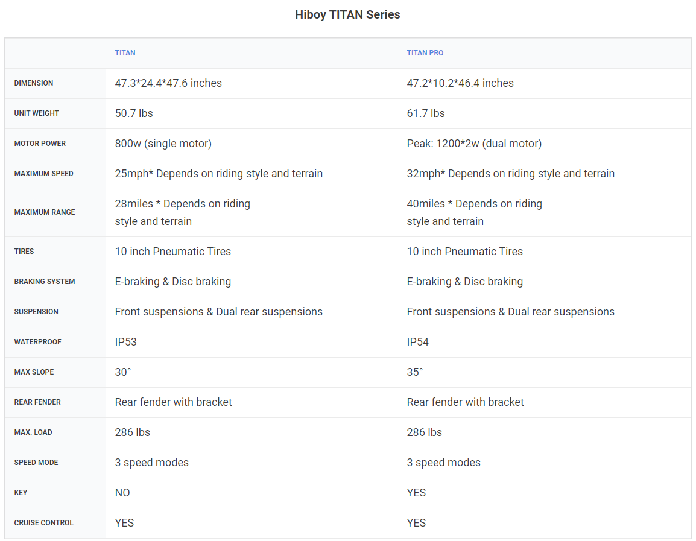696x541 pixels.
Task: Select the TIRES row label
Action: (24, 251)
